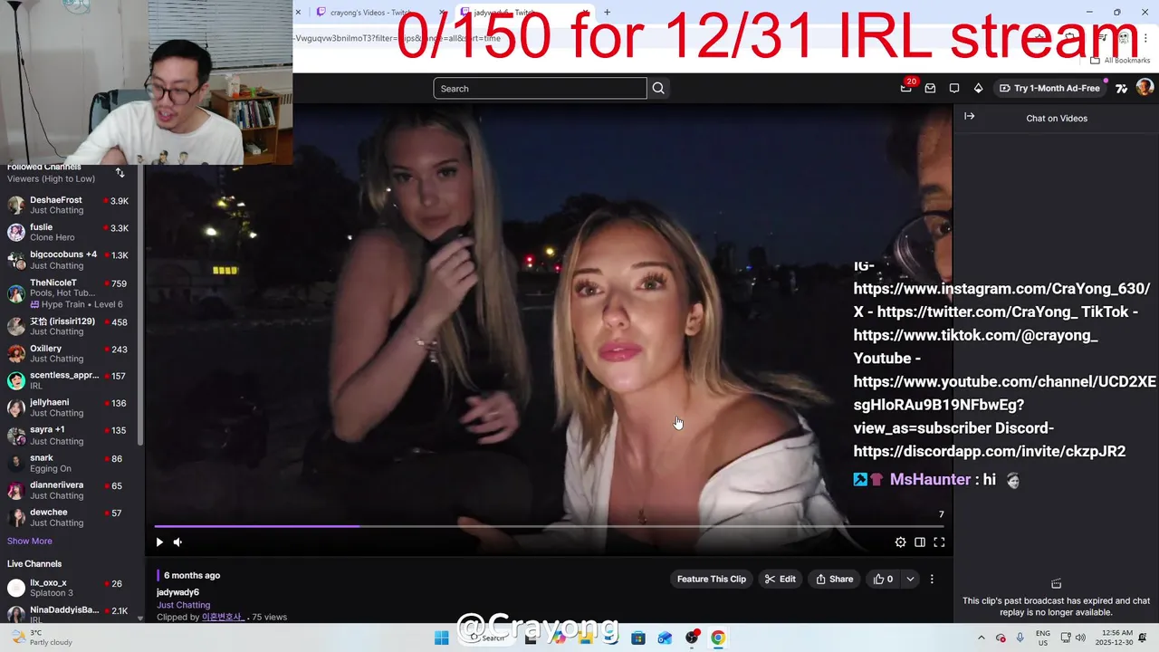Open Windows Start menu
The width and height of the screenshot is (1159, 652).
pyautogui.click(x=441, y=638)
